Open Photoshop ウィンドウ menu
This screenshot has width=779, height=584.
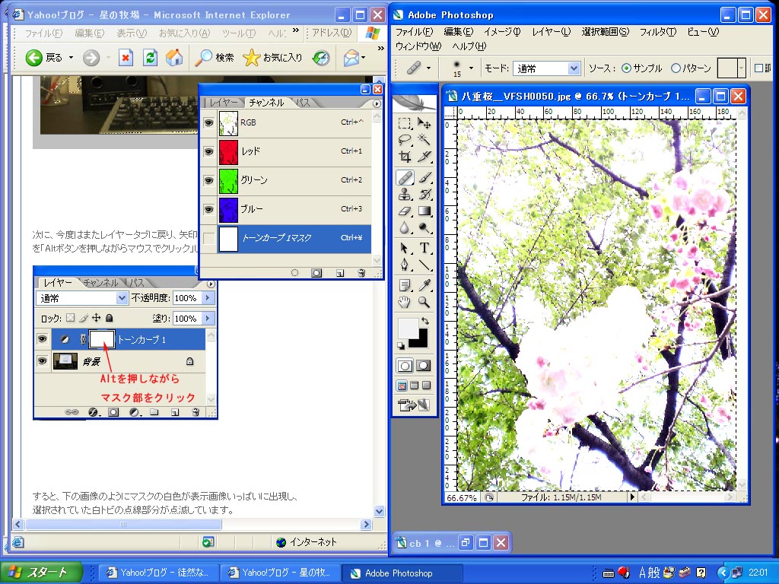tap(418, 46)
